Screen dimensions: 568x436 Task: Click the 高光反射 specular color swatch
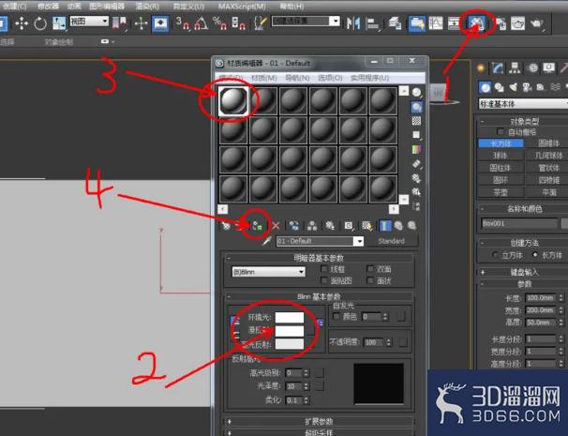click(290, 344)
